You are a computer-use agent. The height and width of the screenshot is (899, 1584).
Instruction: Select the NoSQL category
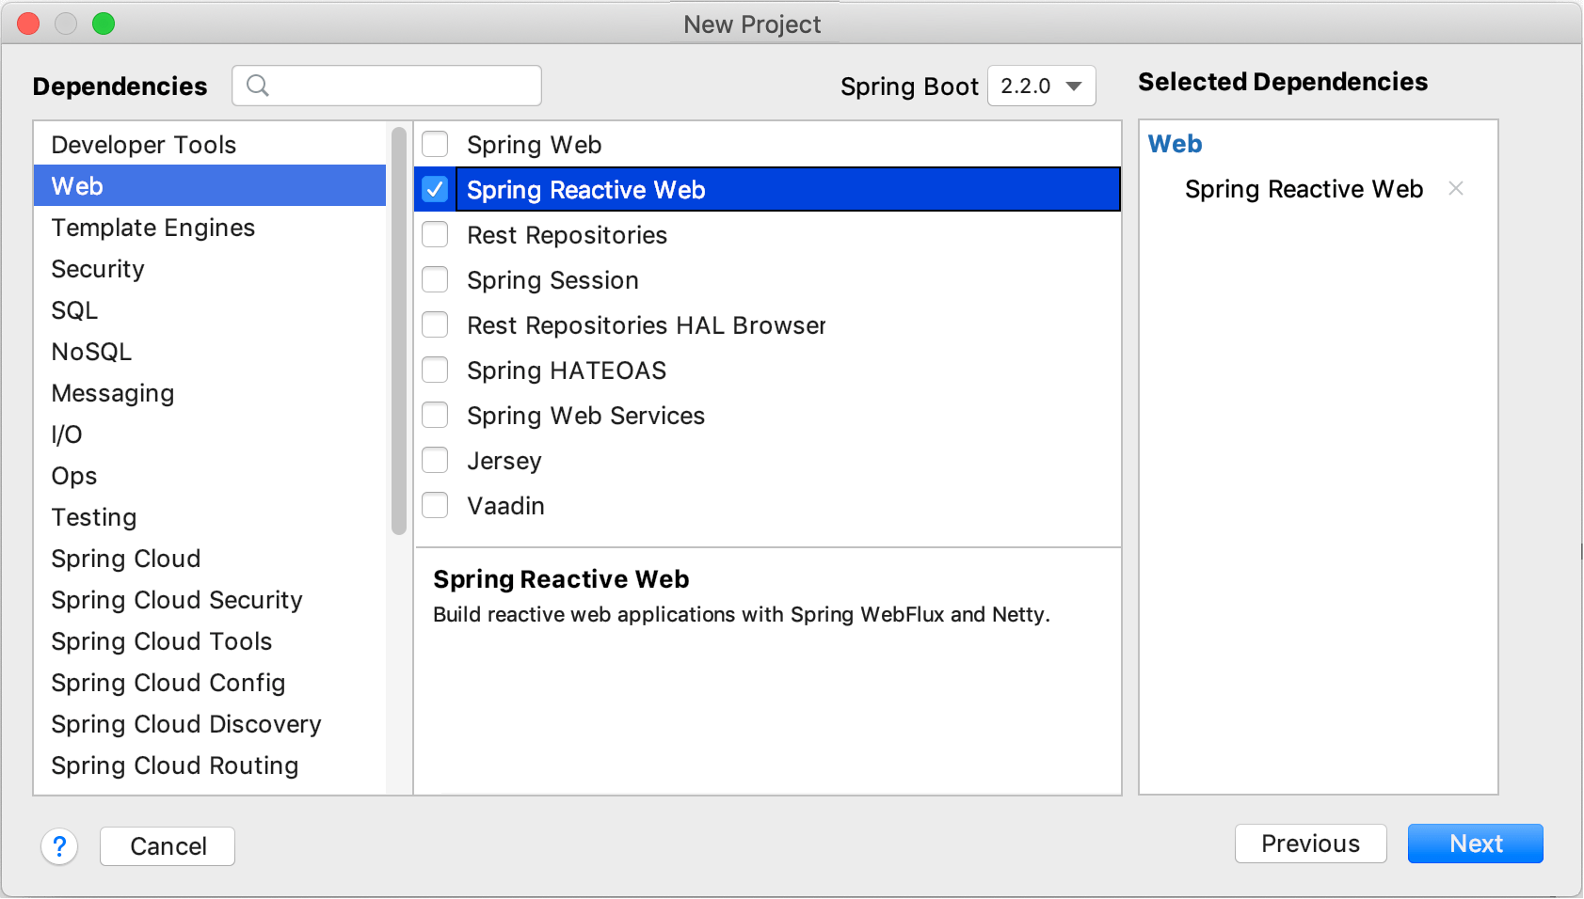coord(90,351)
